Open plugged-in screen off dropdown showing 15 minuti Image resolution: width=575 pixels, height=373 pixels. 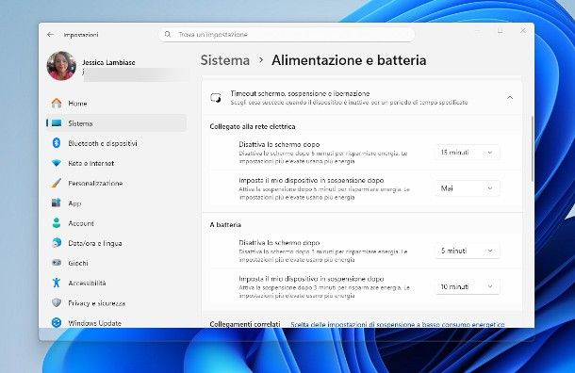click(x=468, y=153)
